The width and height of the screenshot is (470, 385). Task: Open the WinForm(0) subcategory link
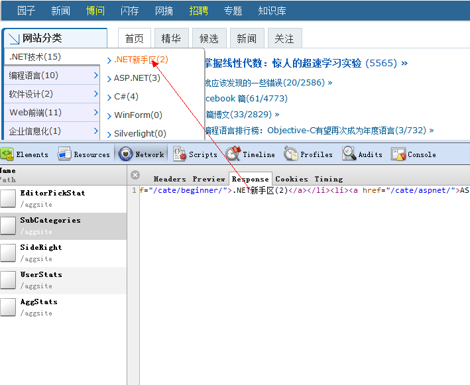click(x=138, y=115)
